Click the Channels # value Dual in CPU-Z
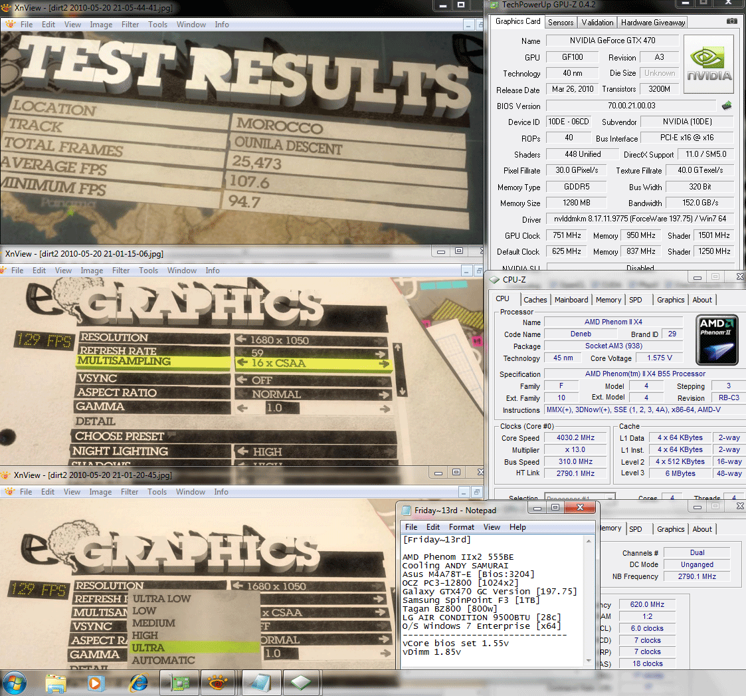This screenshot has width=746, height=696. [697, 552]
